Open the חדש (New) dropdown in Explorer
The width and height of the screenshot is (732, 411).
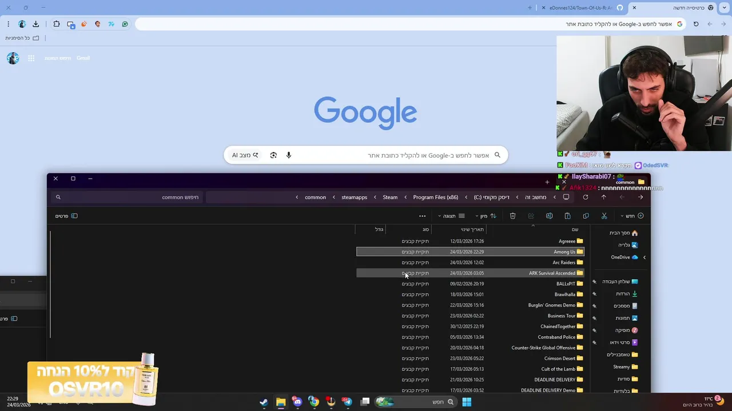point(632,216)
